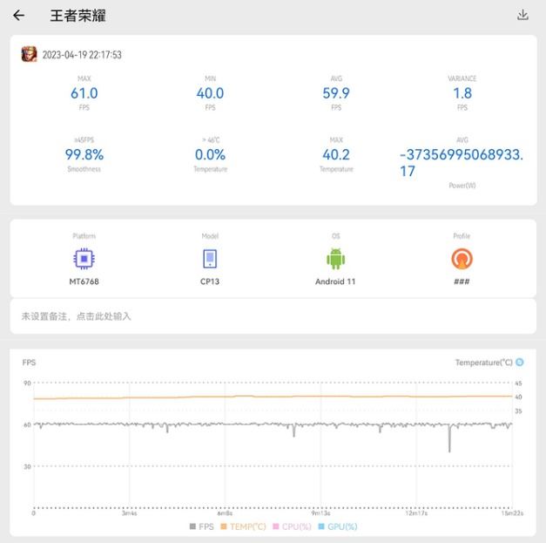Select the MIN FPS value 40.0
The image size is (546, 543).
coord(210,93)
